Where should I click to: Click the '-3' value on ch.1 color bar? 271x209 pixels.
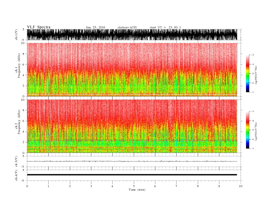[x=253, y=55]
